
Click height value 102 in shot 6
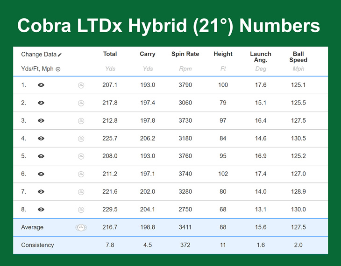[223, 174]
